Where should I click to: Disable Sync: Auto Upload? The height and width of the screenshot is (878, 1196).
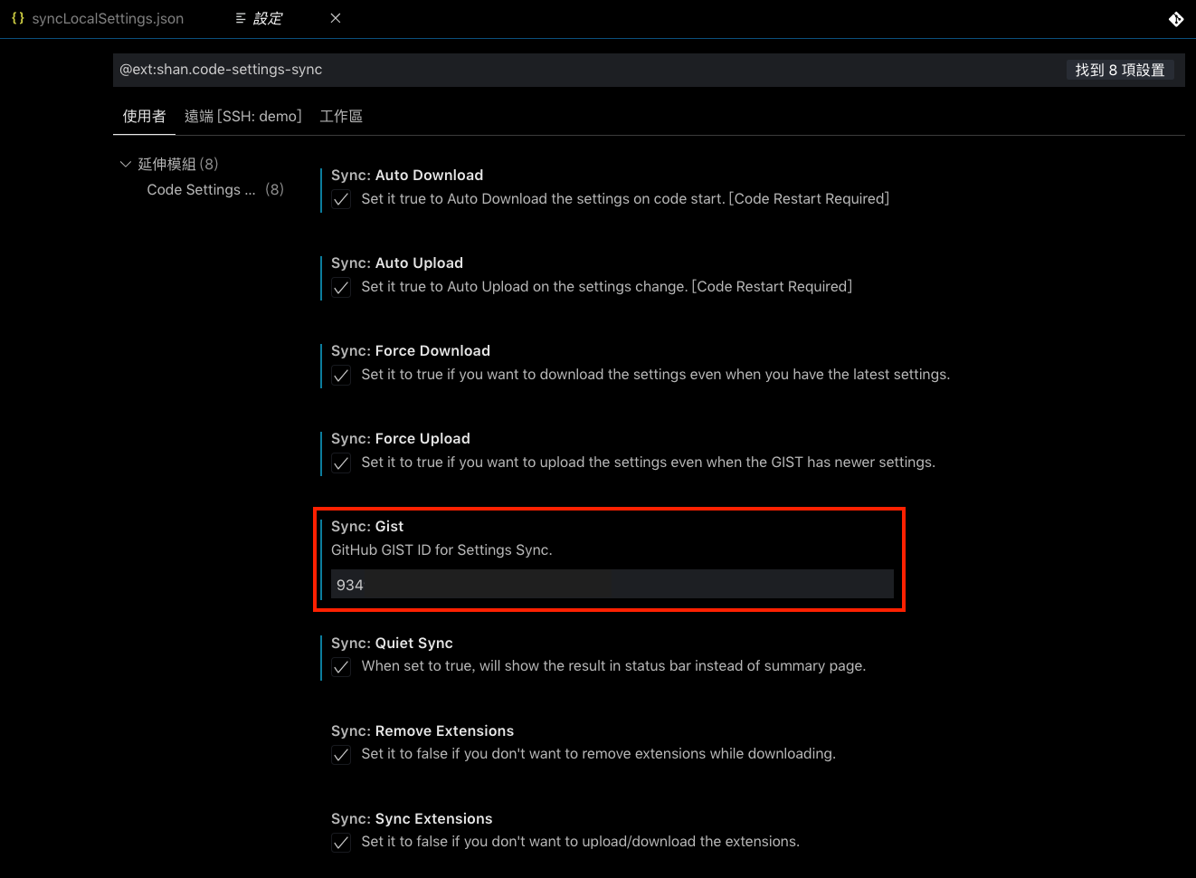pos(341,287)
